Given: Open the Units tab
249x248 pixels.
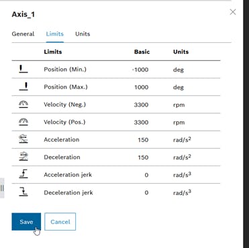Looking at the screenshot, I should [x=83, y=34].
